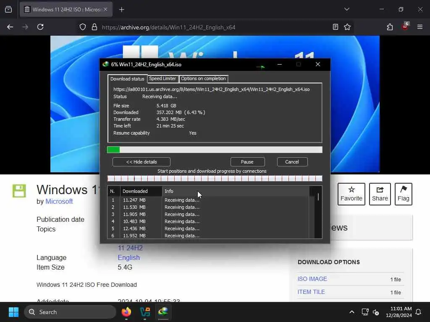The width and height of the screenshot is (430, 322).
Task: Open the muted volume tray icon
Action: 376,312
